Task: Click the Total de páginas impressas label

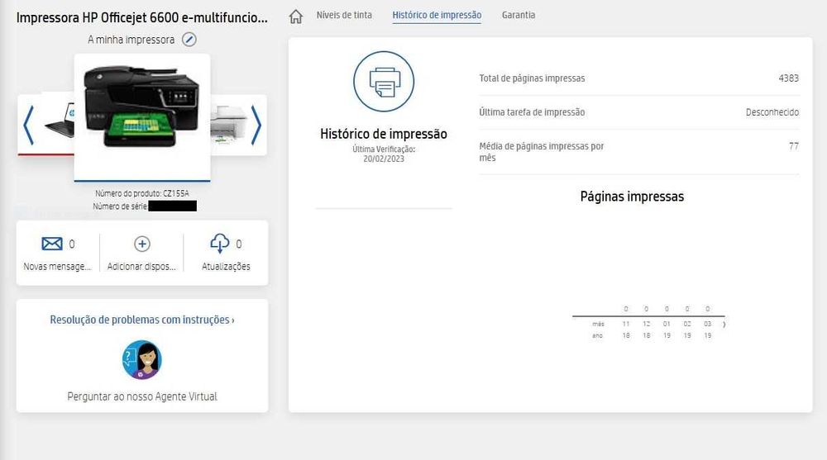Action: [532, 78]
